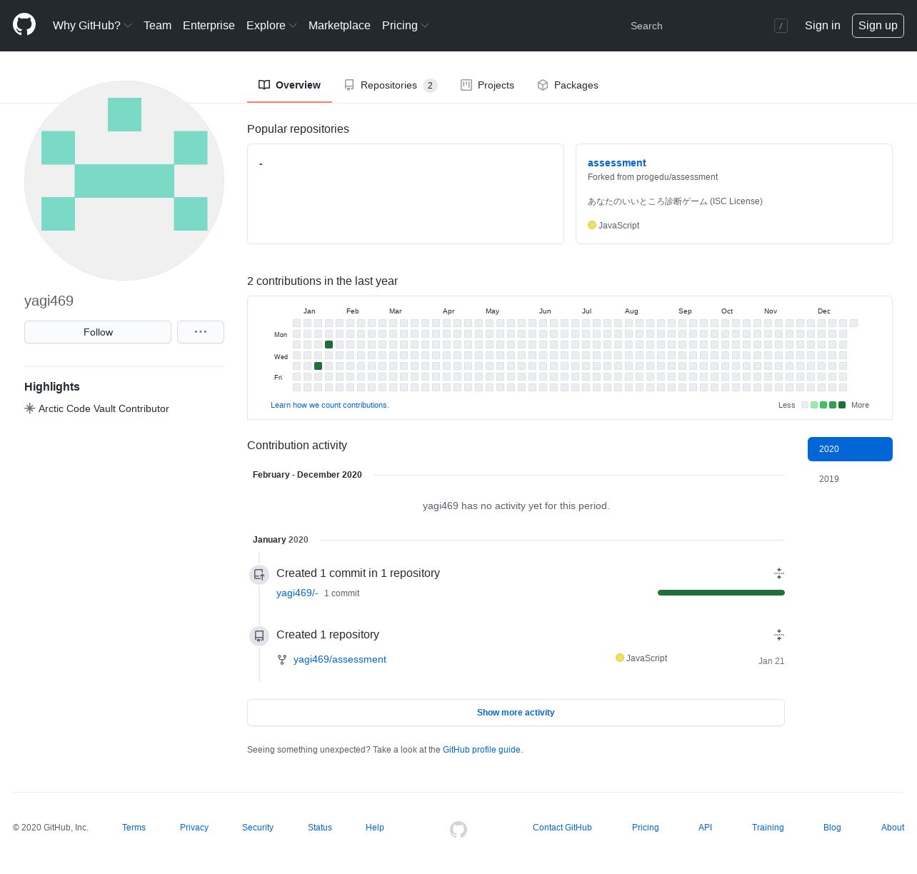Open the three-dots user options menu
917x874 pixels.
pos(201,332)
